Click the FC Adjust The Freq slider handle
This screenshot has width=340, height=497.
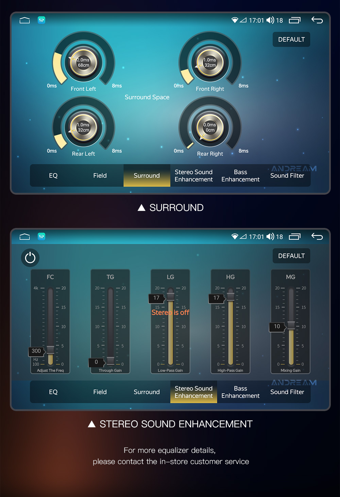[50, 350]
